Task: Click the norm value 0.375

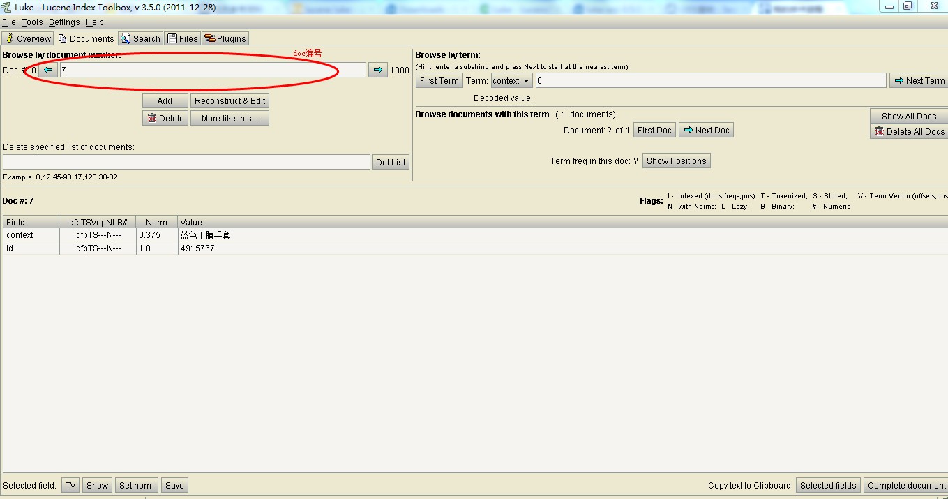Action: pyautogui.click(x=149, y=235)
